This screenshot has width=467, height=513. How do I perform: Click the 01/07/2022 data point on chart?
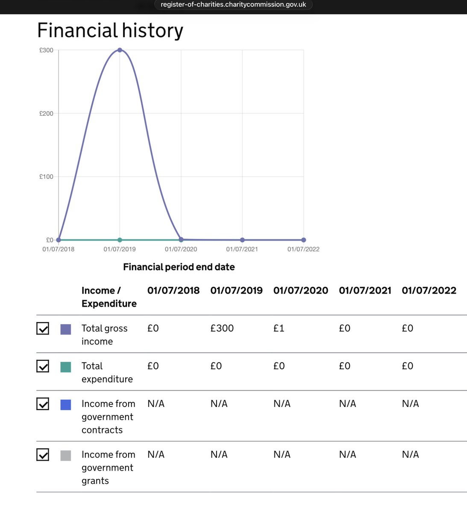[x=304, y=240]
